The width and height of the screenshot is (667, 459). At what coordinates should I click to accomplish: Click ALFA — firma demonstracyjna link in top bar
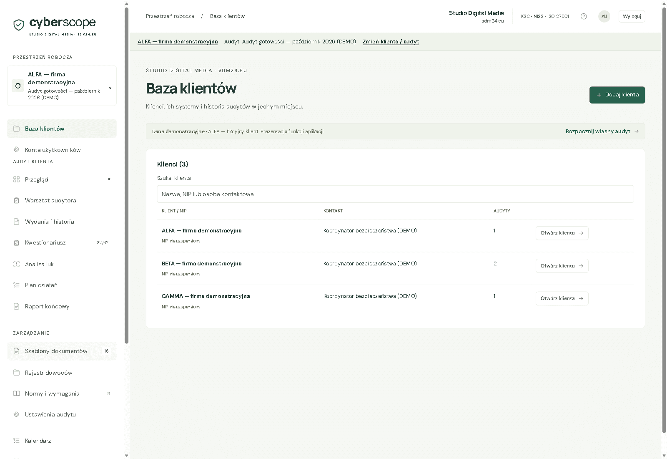(x=178, y=42)
